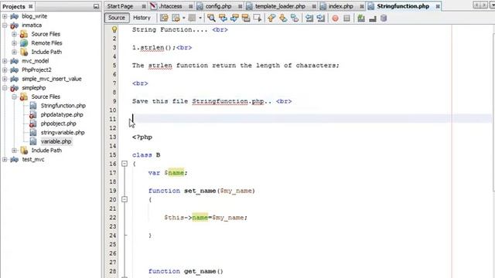Toggle rectangular selection toolbar icon

click(258, 18)
